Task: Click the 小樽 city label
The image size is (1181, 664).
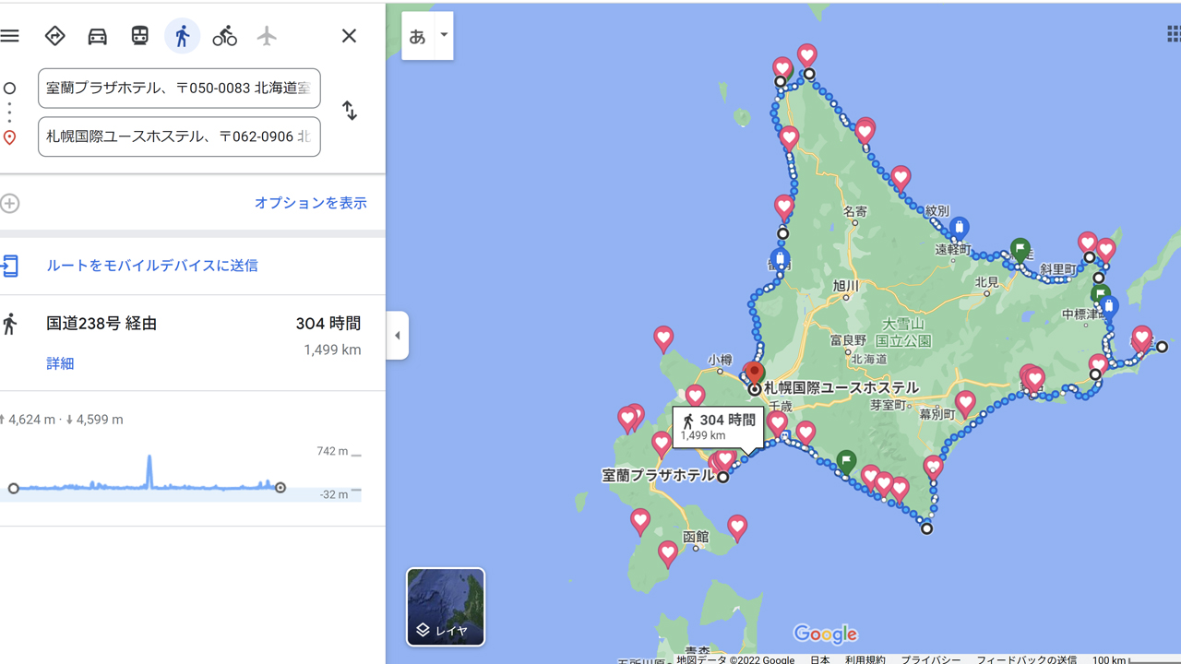Action: pos(721,360)
